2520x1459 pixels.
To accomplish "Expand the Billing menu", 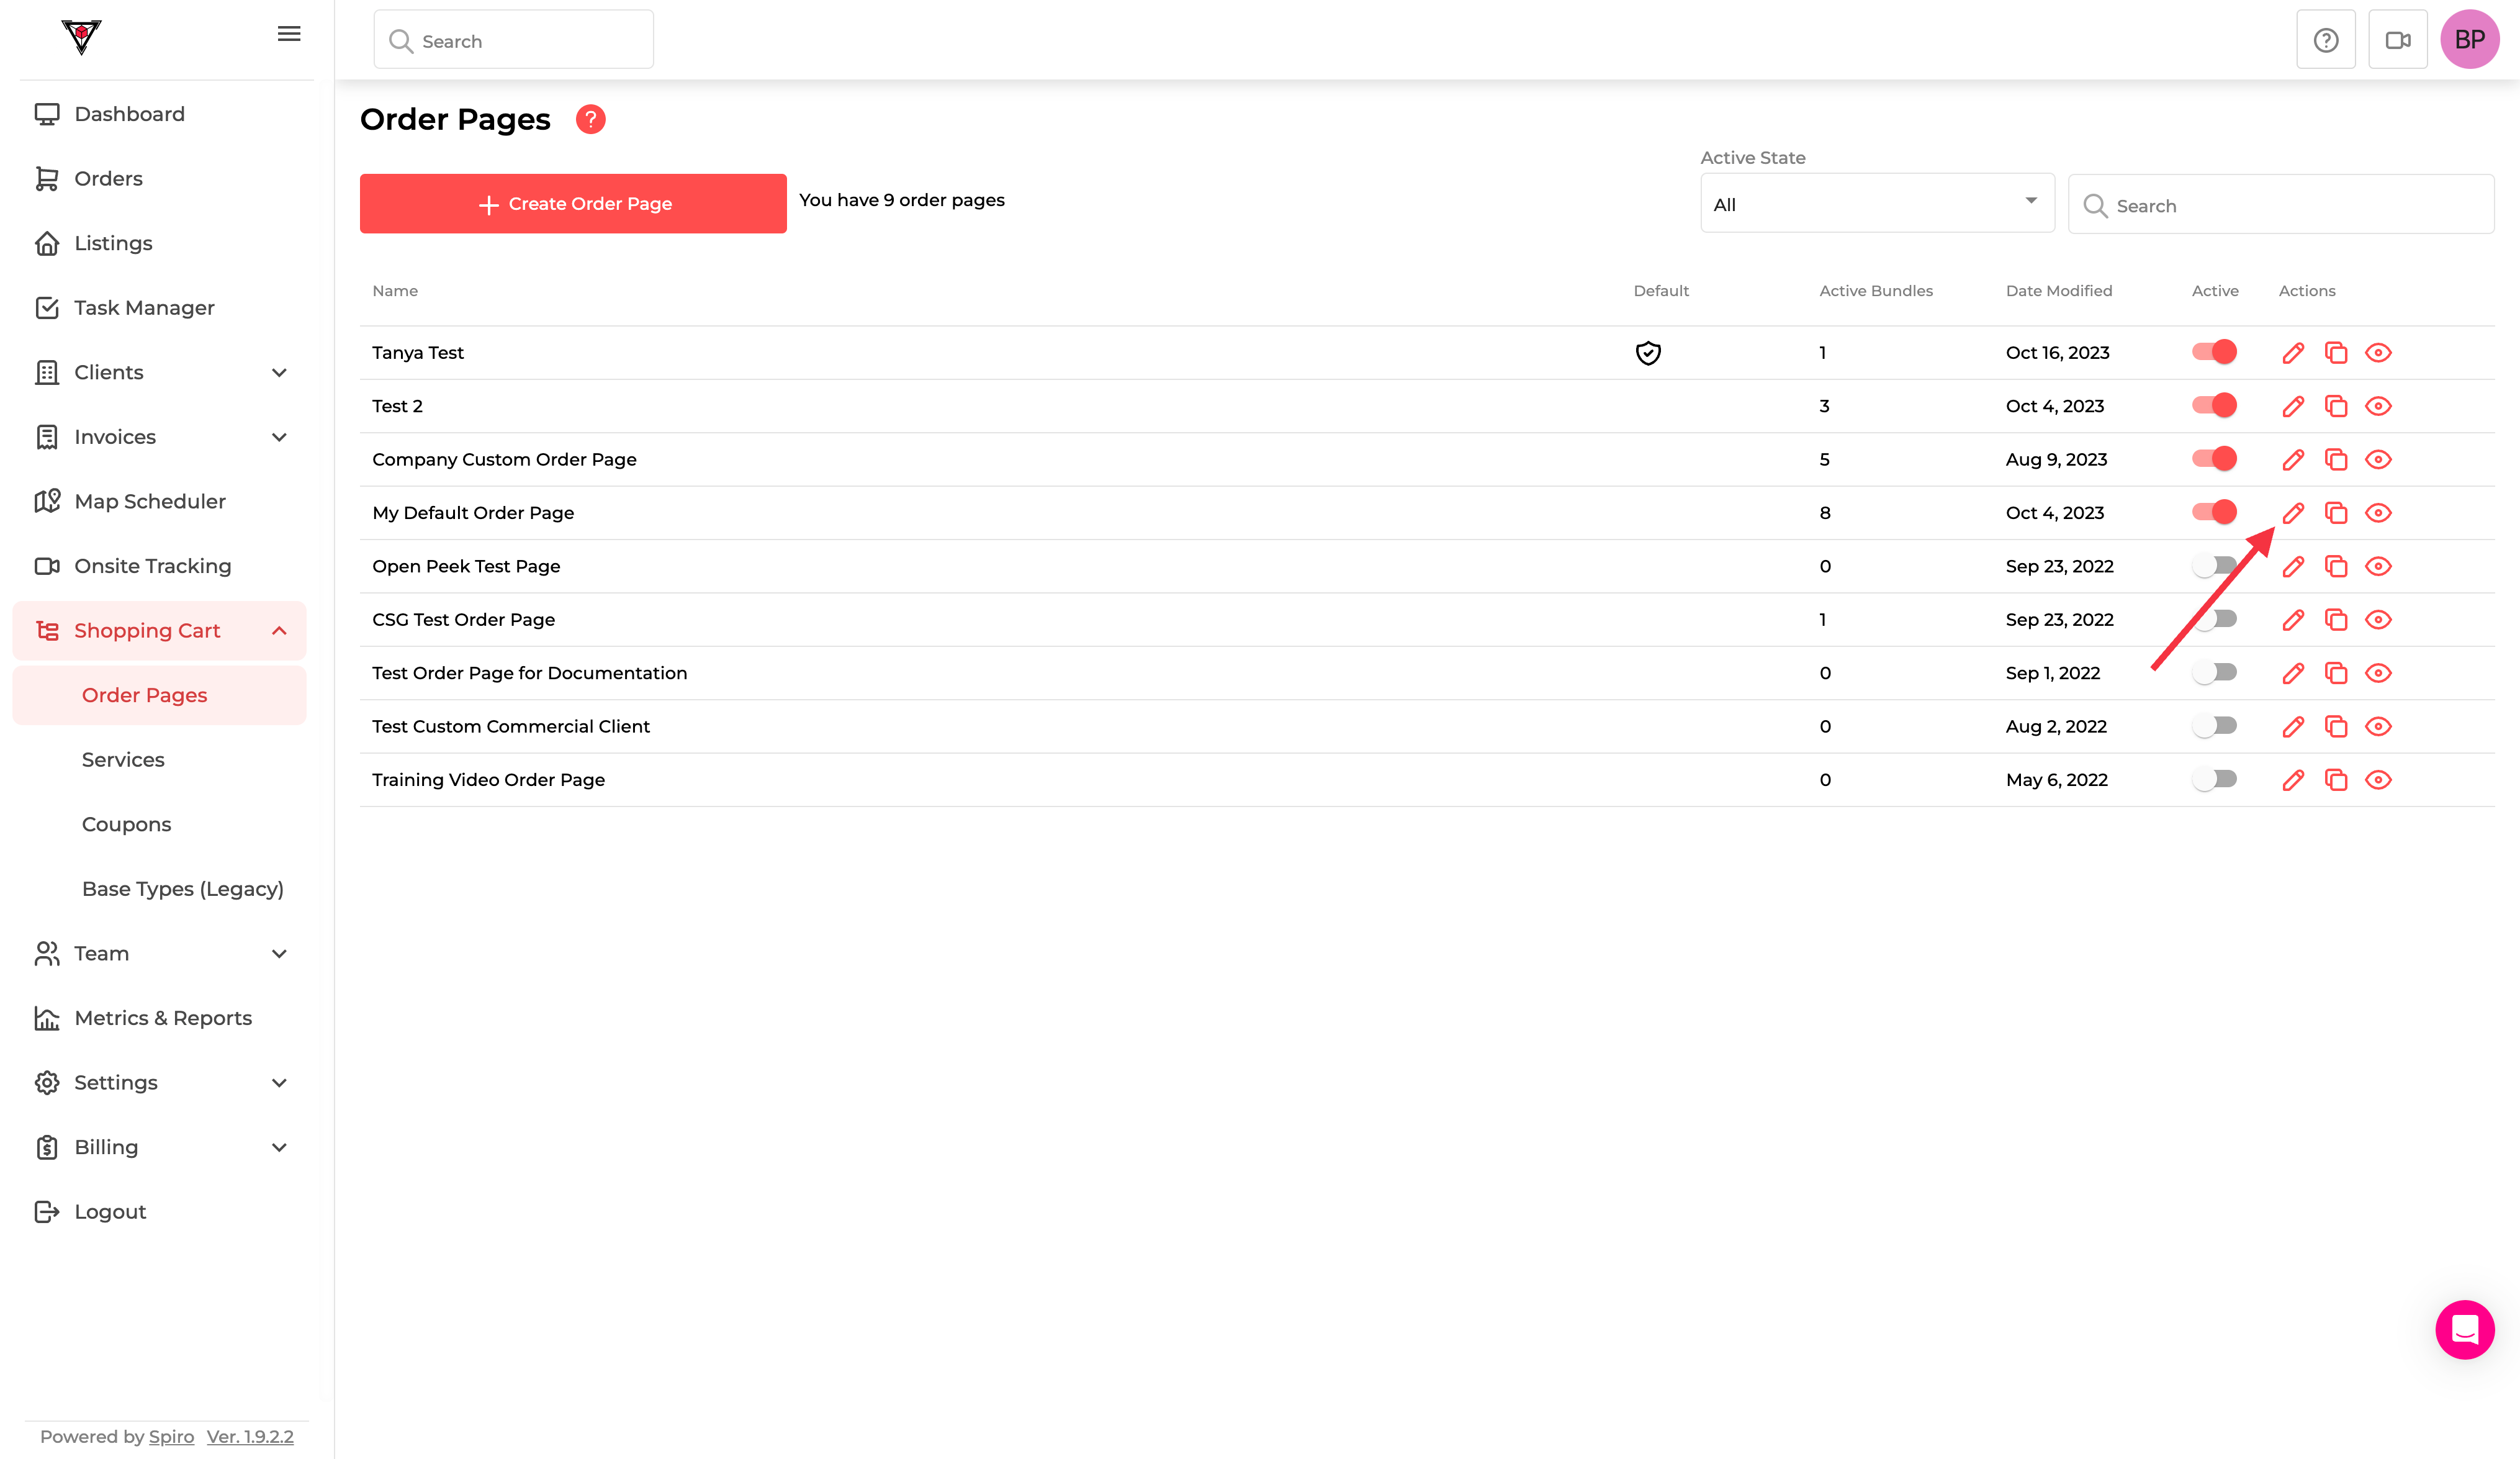I will [160, 1148].
